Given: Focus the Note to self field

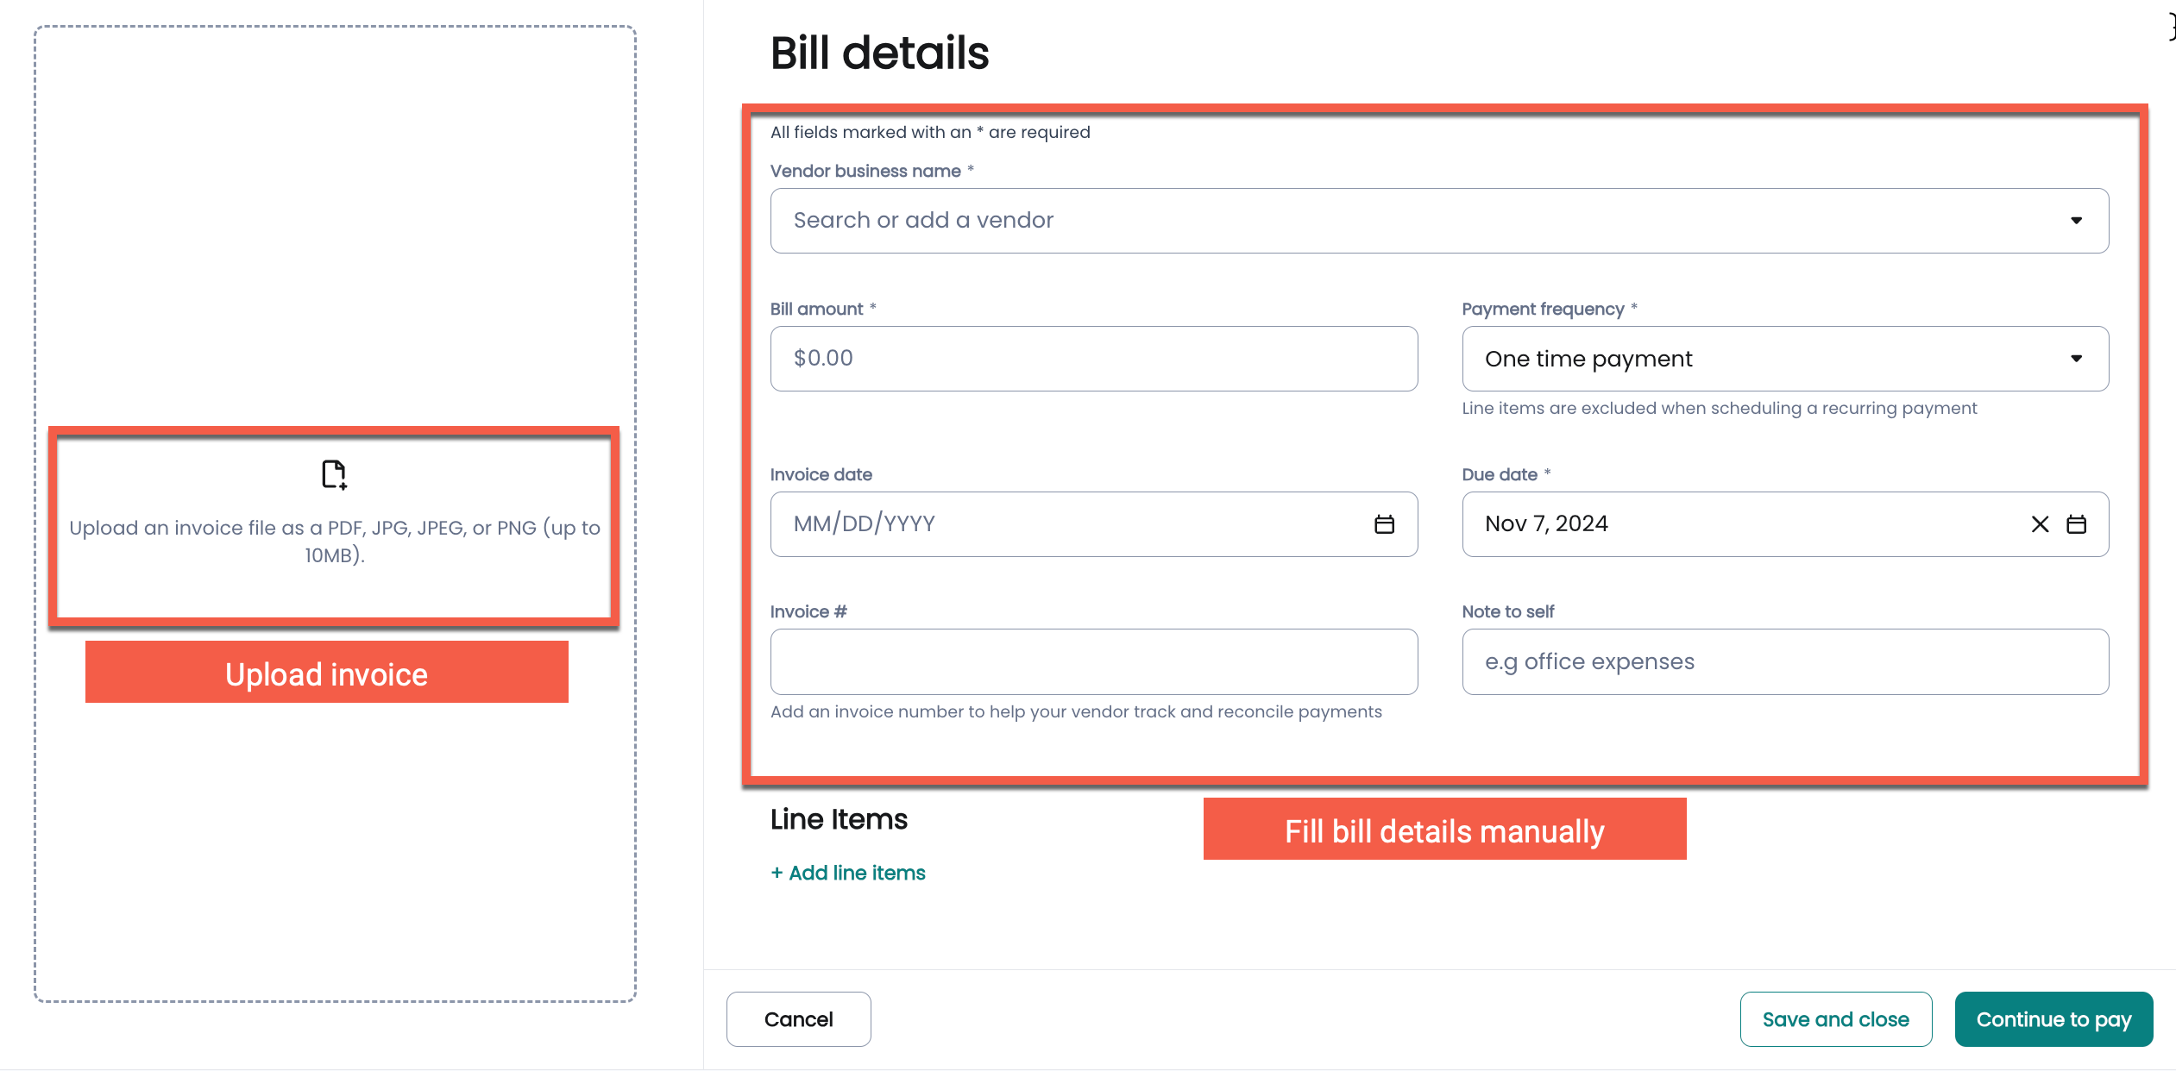Looking at the screenshot, I should click(1784, 662).
